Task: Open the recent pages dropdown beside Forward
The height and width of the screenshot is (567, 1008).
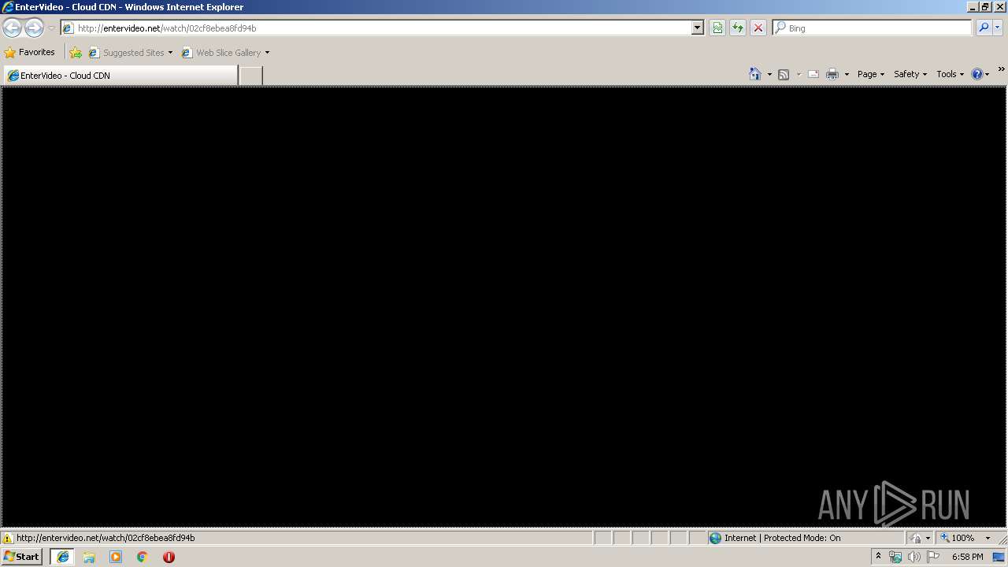Action: tap(51, 28)
